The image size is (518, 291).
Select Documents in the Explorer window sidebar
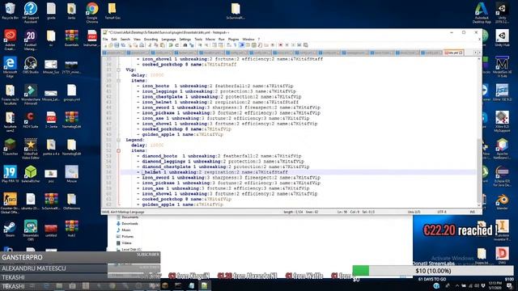point(127,217)
